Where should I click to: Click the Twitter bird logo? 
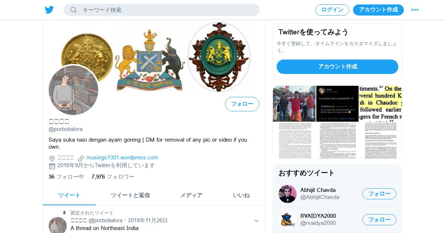(x=49, y=10)
